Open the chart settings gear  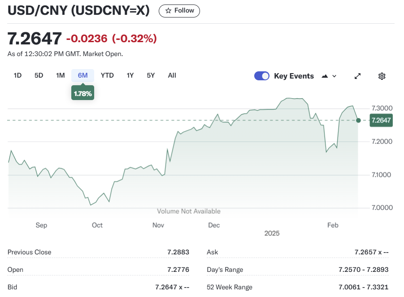[382, 76]
